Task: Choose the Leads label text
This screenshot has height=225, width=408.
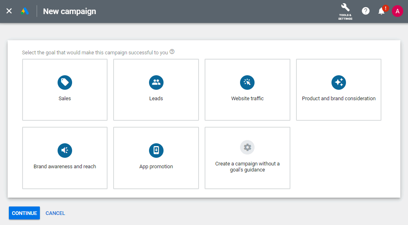Action: tap(156, 99)
